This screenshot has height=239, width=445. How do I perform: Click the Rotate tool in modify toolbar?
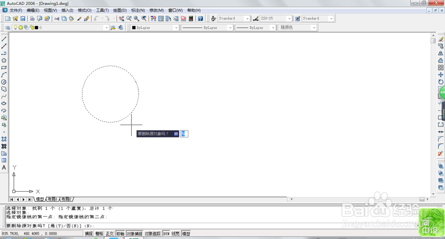pos(441,82)
